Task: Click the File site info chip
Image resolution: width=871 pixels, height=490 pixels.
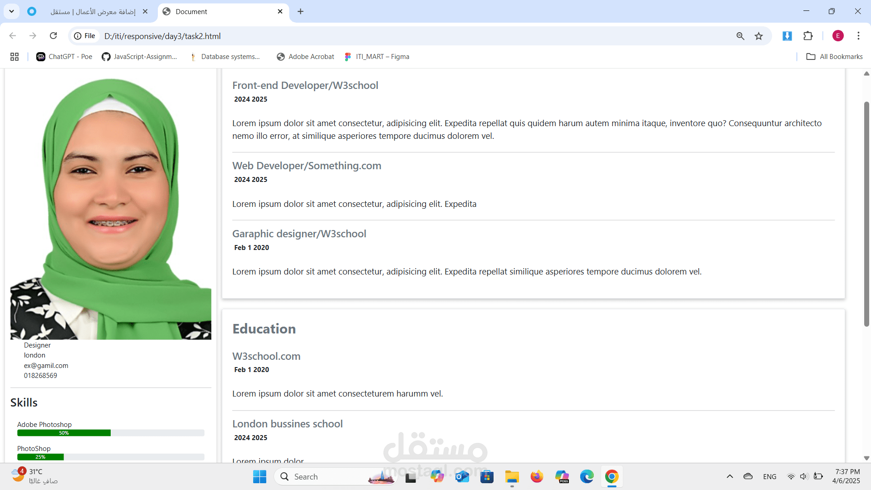Action: 85,36
